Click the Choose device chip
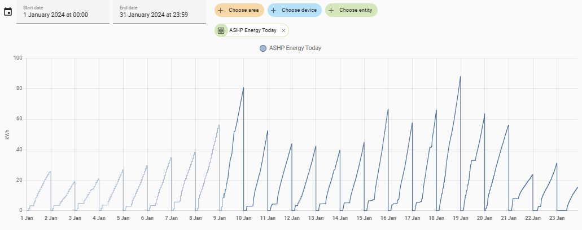 tap(295, 10)
